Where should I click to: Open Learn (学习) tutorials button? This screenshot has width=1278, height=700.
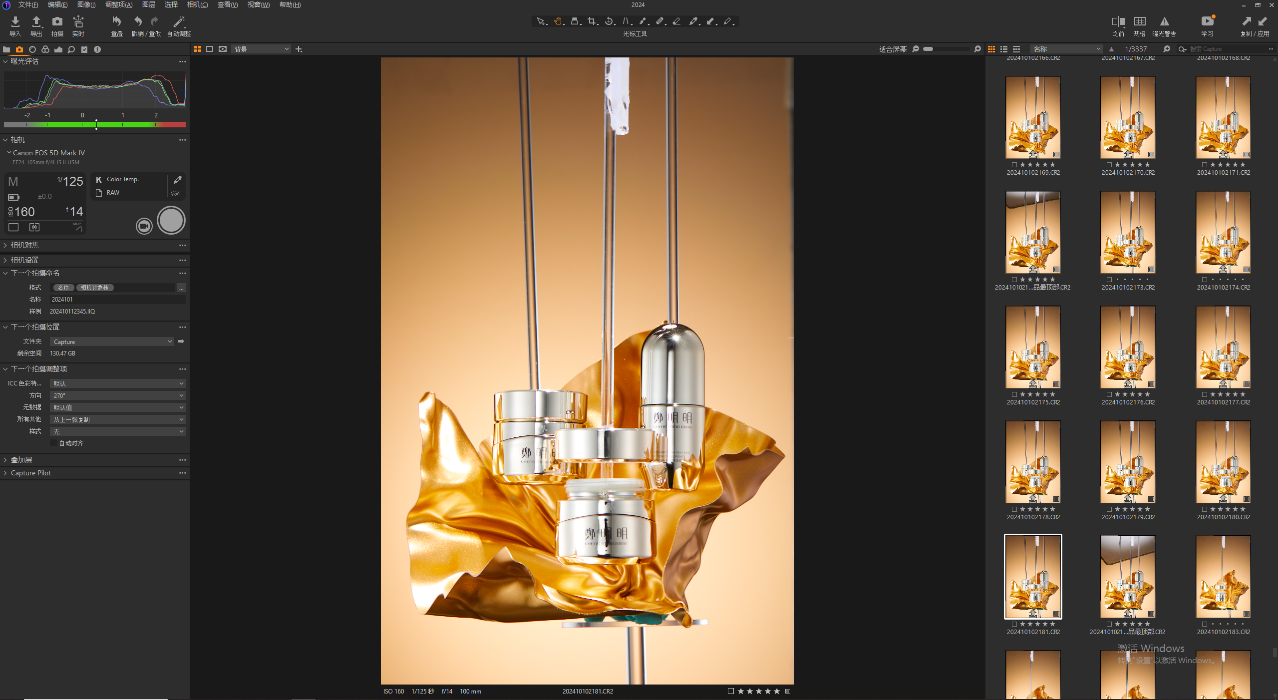point(1208,21)
